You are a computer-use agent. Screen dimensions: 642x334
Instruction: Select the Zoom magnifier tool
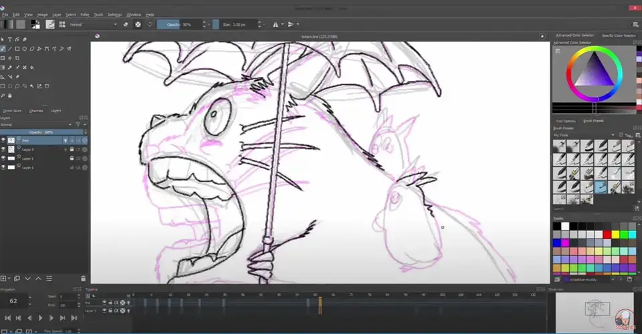point(3,96)
